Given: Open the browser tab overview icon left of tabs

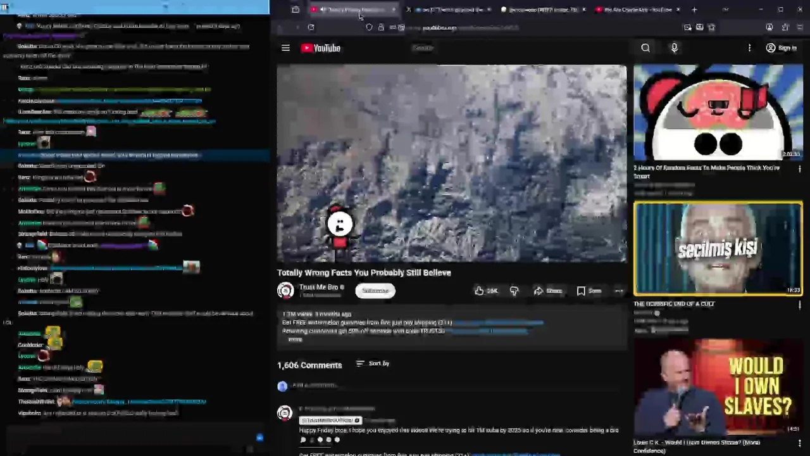Looking at the screenshot, I should point(296,9).
